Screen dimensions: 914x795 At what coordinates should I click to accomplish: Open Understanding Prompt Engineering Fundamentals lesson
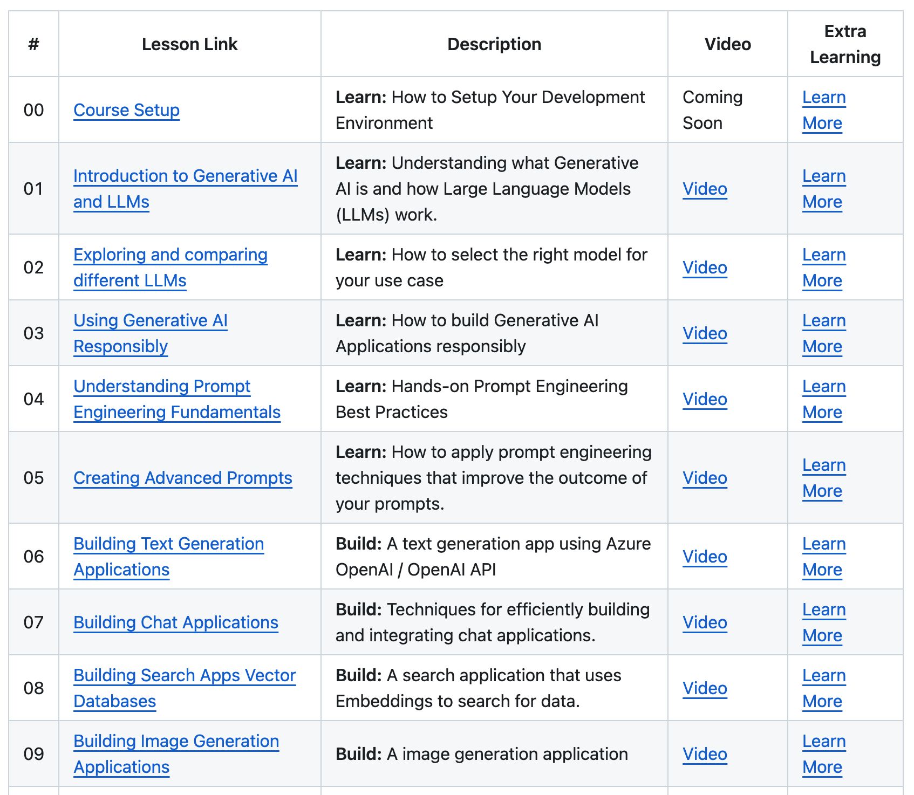(x=162, y=387)
